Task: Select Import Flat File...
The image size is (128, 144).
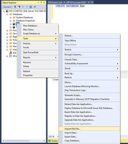Action: [89, 129]
